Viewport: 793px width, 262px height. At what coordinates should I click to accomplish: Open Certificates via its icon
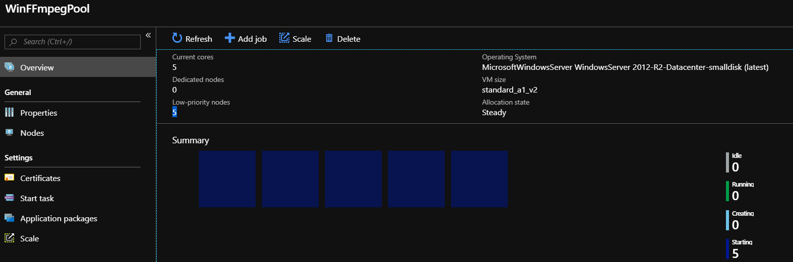(9, 178)
